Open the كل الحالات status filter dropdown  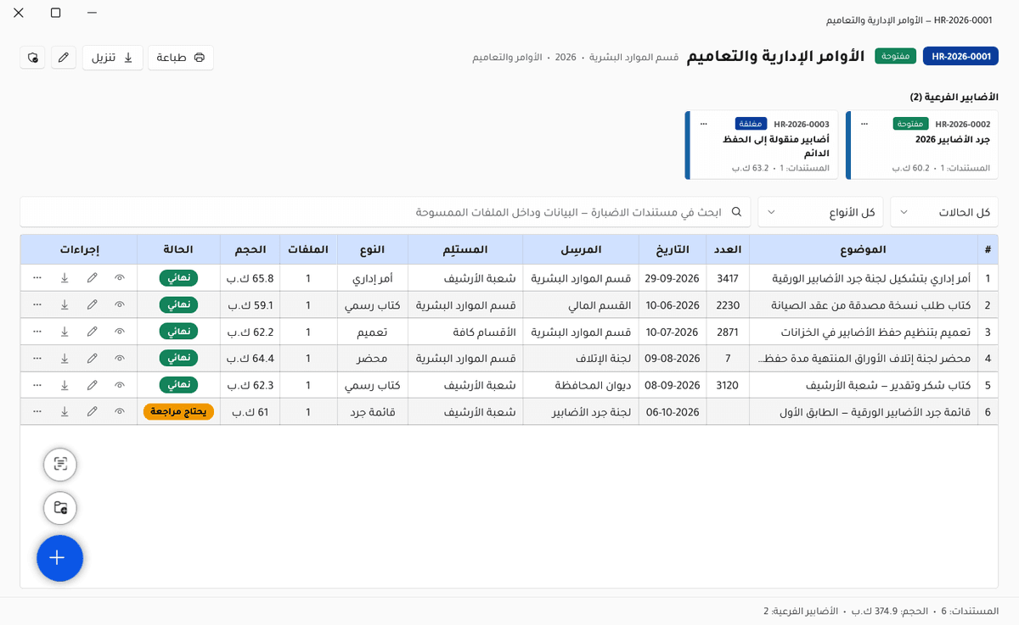944,212
